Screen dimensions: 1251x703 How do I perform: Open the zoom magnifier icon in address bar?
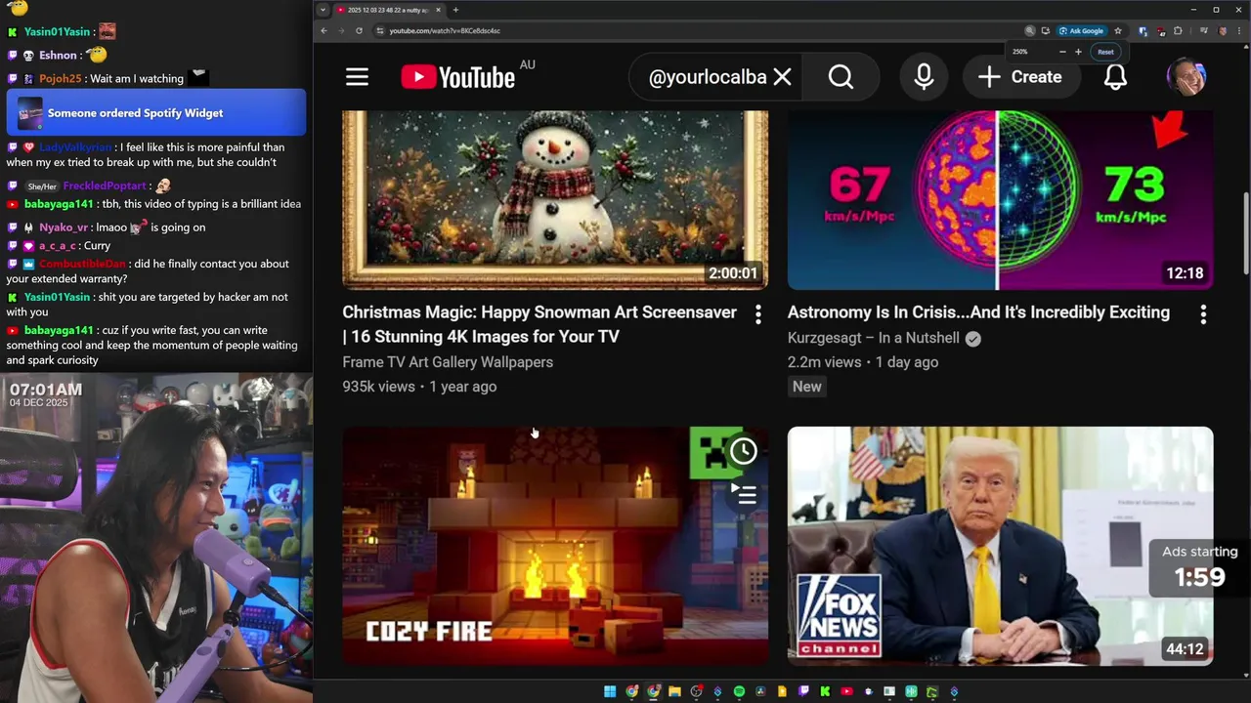(x=1029, y=30)
